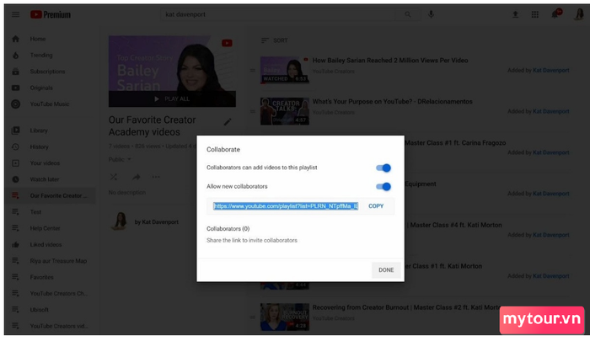The width and height of the screenshot is (590, 341).
Task: Click Play All on playlist cover
Action: click(172, 99)
